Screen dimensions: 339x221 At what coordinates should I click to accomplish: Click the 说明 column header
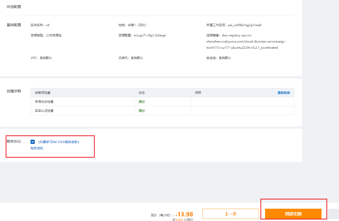coord(198,93)
